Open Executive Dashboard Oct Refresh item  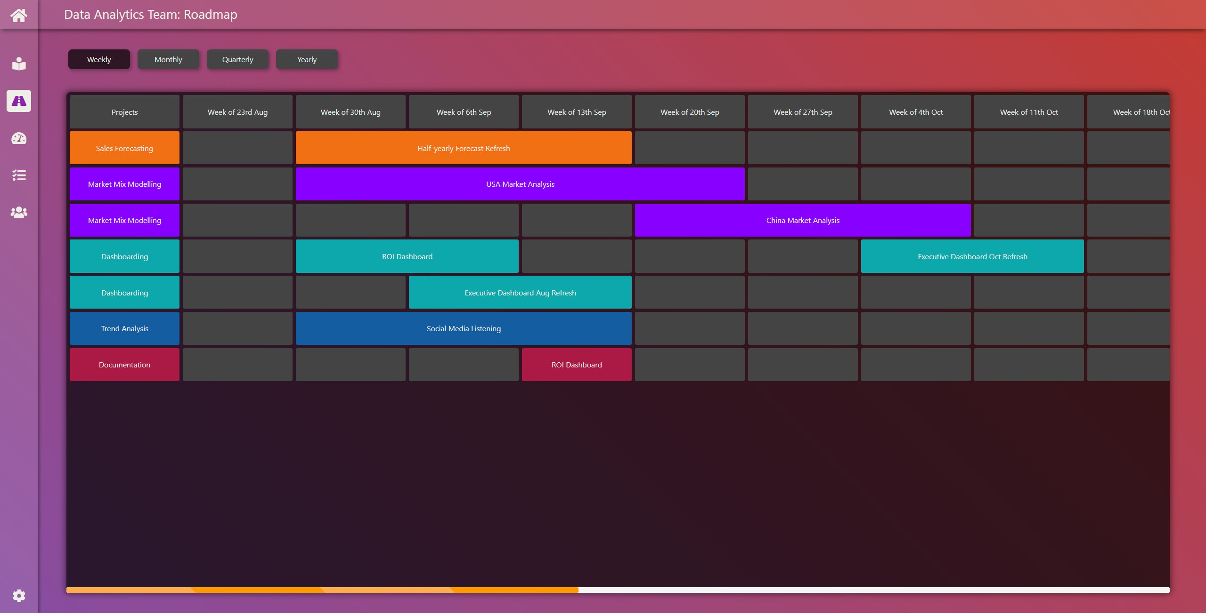click(972, 256)
